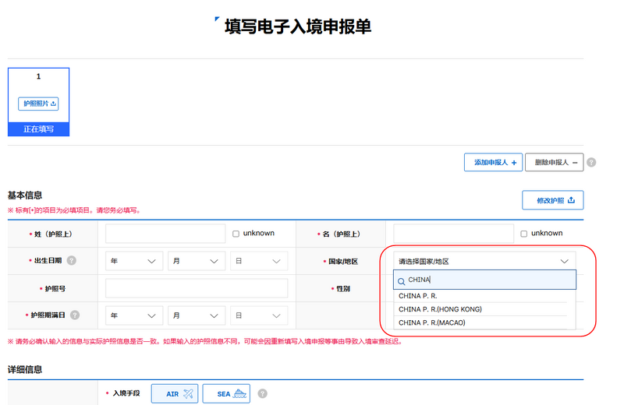Screen dimensions: 624x405
Task: Click help icon beside 护照期满日 label
Action: click(75, 315)
